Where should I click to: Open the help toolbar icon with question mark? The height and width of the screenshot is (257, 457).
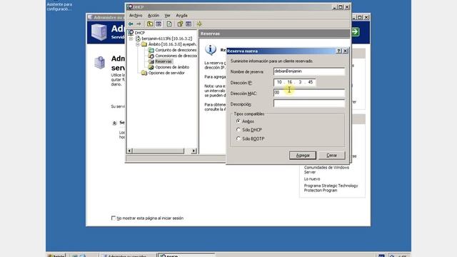pyautogui.click(x=180, y=24)
